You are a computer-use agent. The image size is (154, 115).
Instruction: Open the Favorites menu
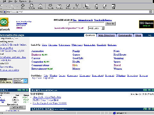click(x=23, y=1)
